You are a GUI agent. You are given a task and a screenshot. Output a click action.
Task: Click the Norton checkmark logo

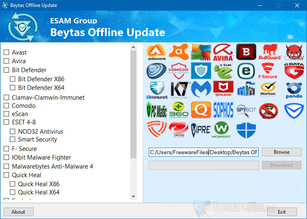(268, 89)
